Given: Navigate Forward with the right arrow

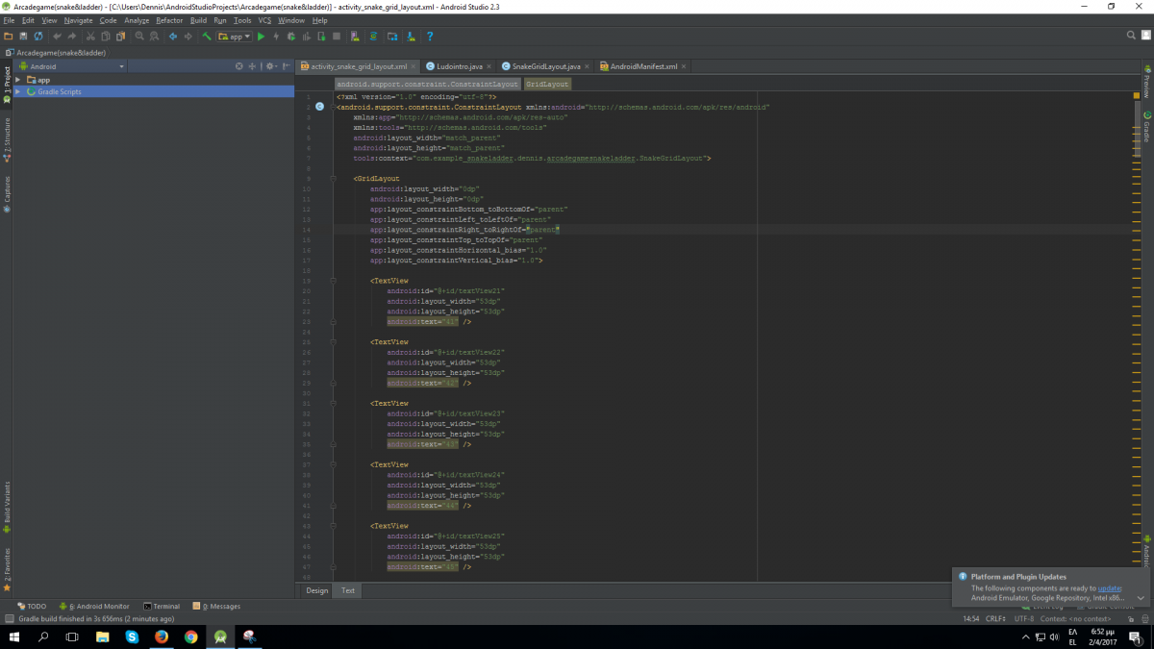Looking at the screenshot, I should click(x=188, y=37).
